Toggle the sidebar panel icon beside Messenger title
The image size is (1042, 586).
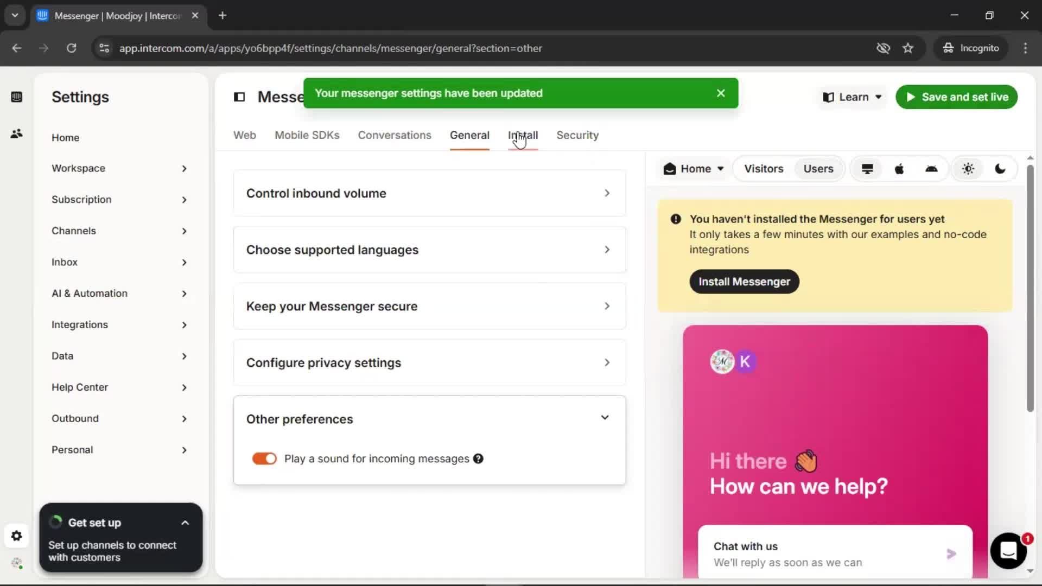coord(239,97)
